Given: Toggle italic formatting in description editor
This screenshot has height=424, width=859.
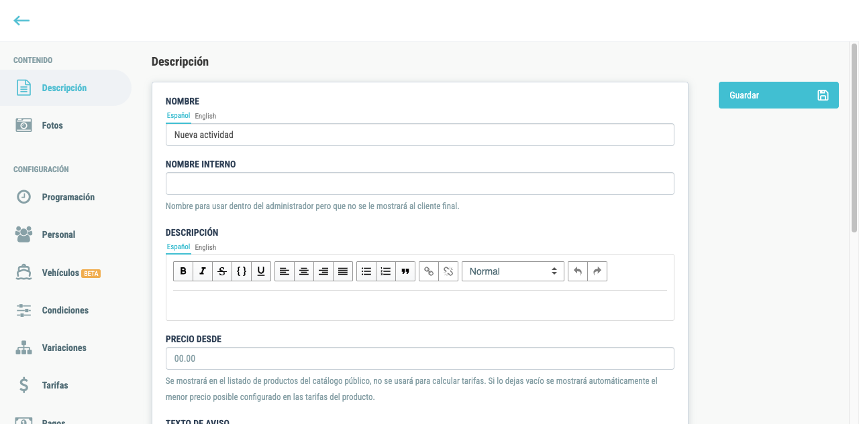Looking at the screenshot, I should [x=203, y=271].
